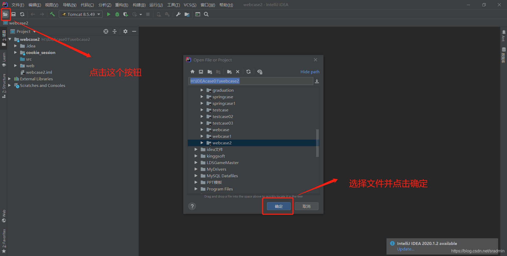Expand the web folder in the Project tree

[x=16, y=66]
